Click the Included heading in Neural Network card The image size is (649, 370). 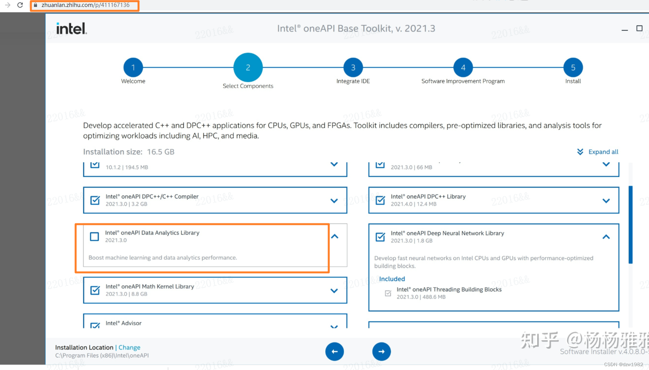coord(392,279)
